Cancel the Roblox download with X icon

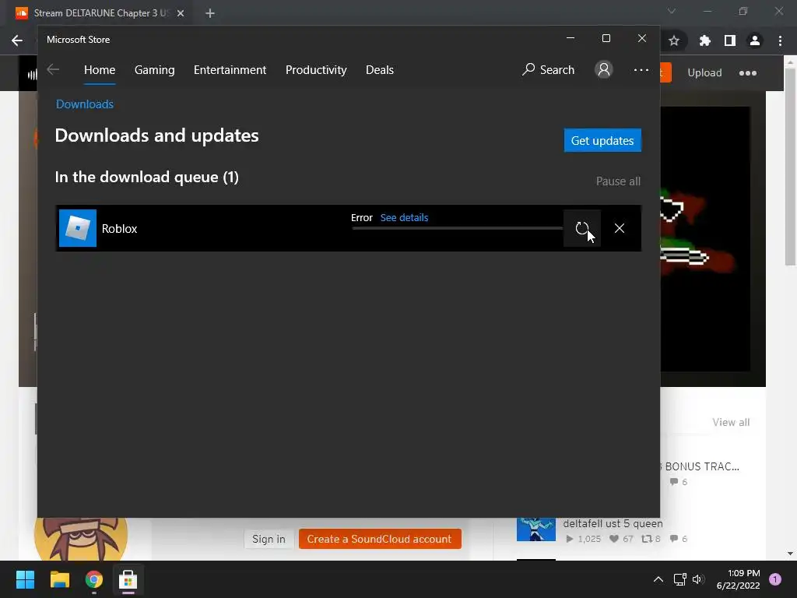click(x=619, y=228)
